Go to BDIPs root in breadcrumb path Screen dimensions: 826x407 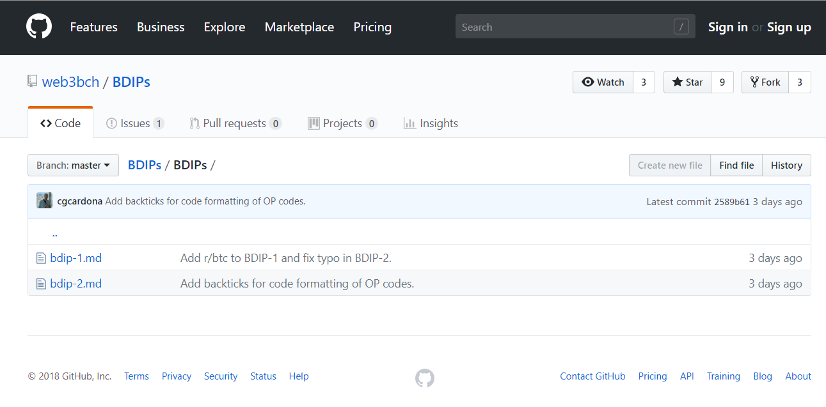point(145,165)
